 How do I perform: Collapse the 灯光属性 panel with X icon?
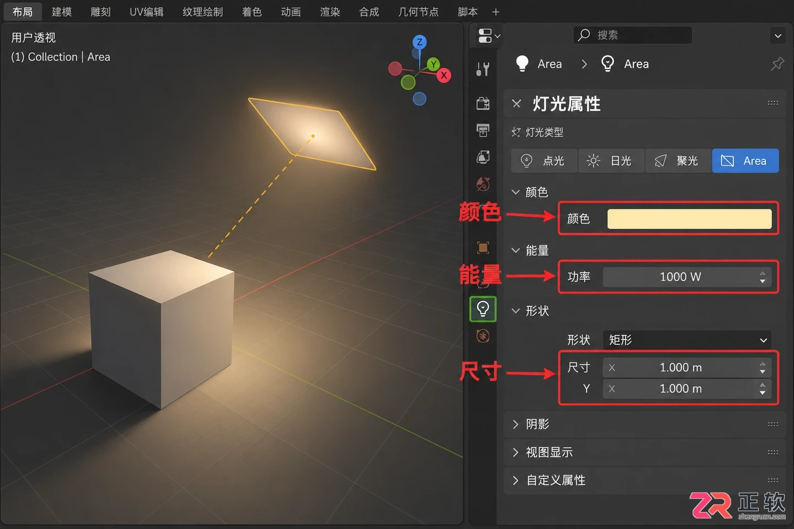[517, 104]
